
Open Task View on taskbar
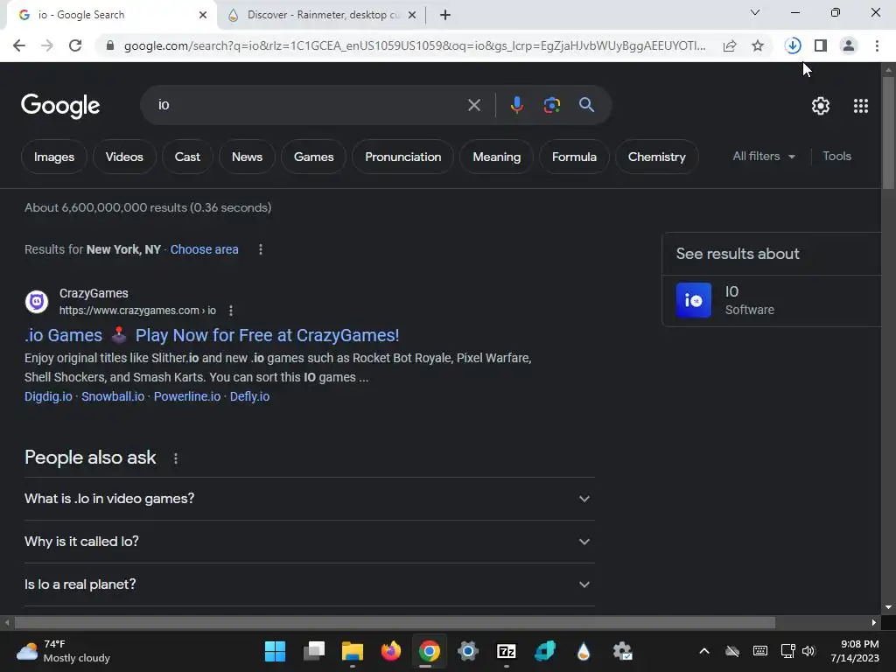click(x=314, y=651)
